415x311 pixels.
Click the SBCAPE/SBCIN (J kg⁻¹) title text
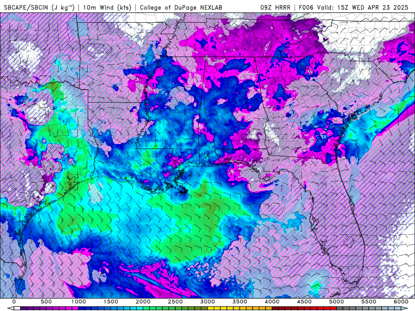point(39,7)
